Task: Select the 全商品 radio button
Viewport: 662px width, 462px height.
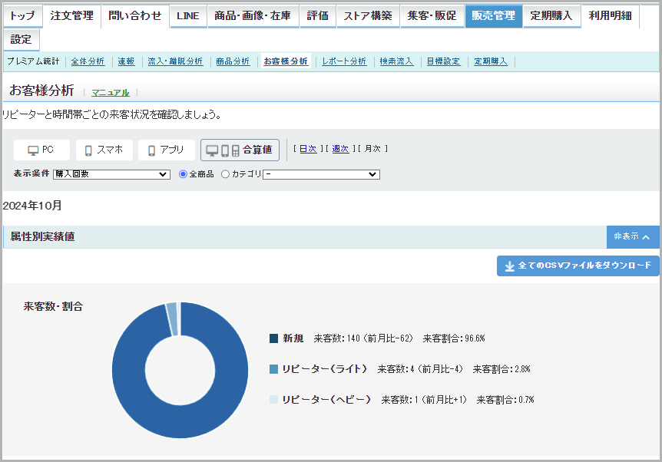Action: tap(184, 174)
